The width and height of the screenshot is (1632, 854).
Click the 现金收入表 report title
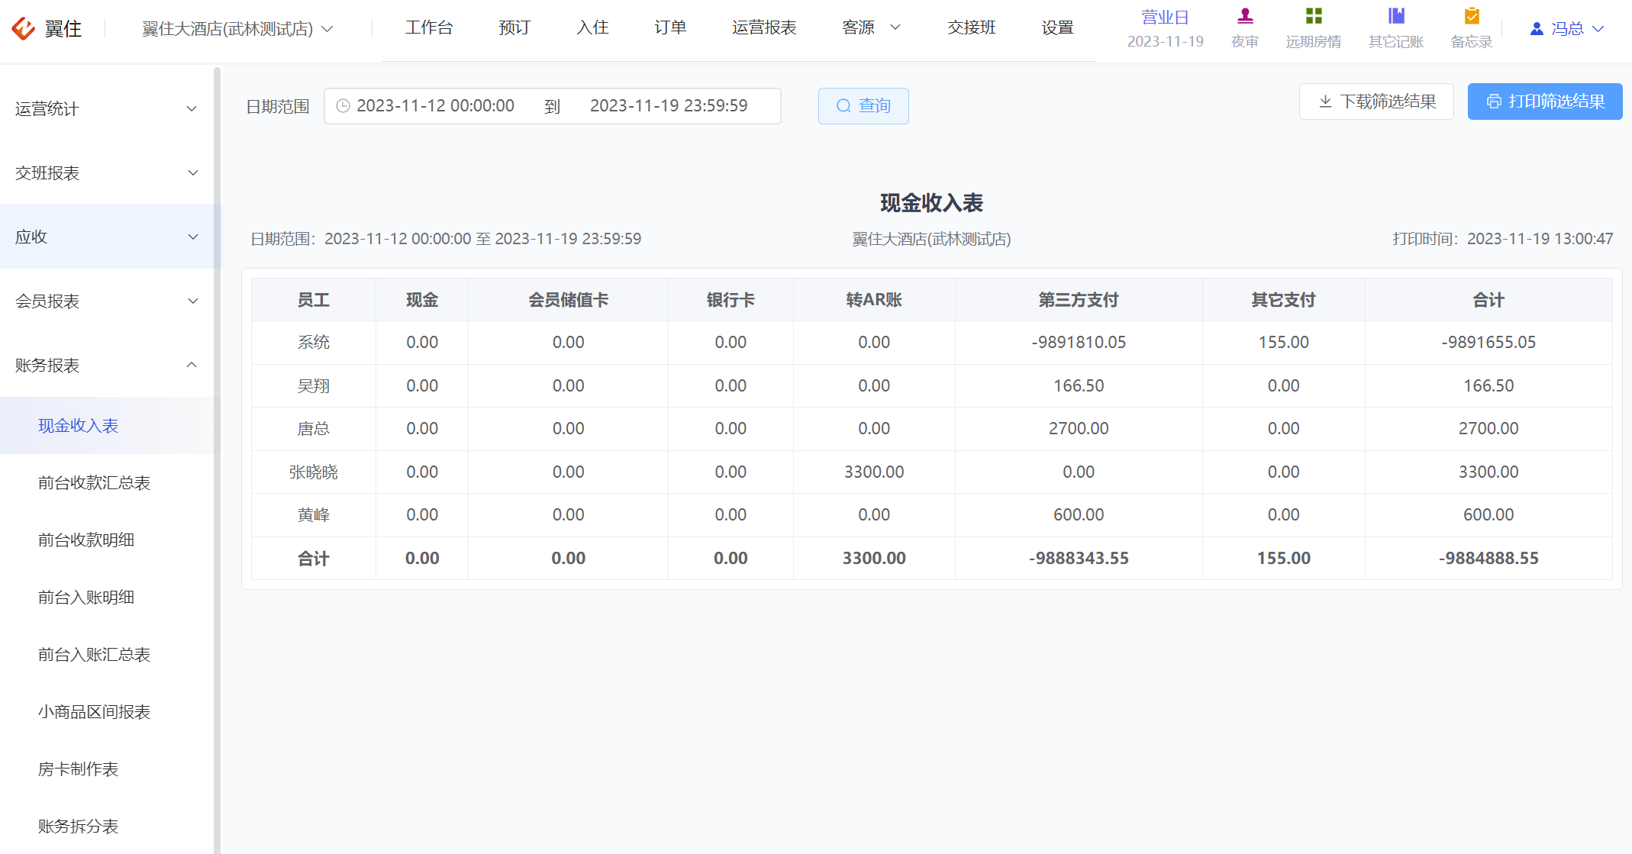point(931,203)
